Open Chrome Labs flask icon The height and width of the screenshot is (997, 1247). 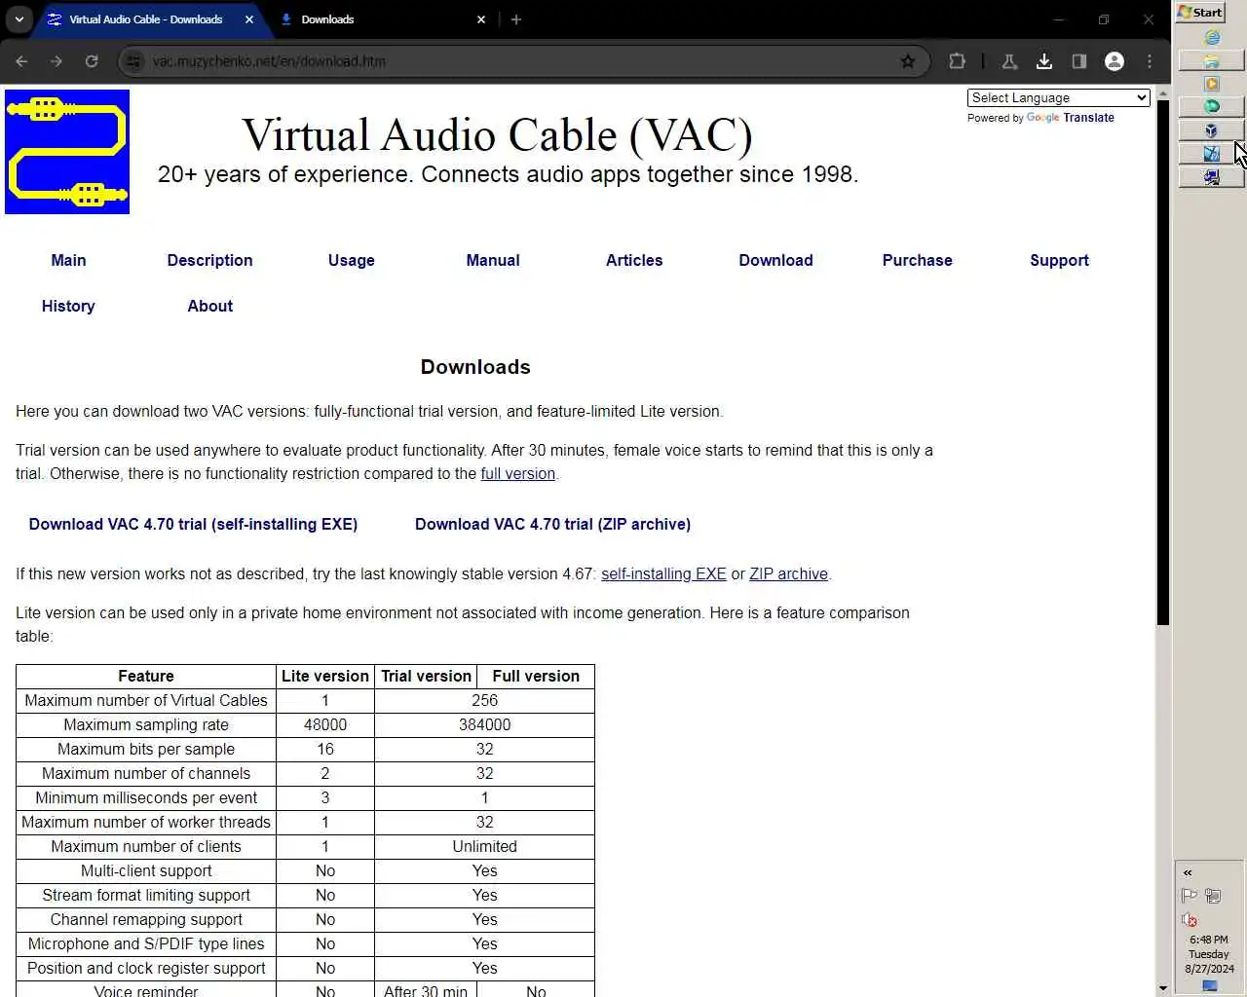pyautogui.click(x=1009, y=61)
